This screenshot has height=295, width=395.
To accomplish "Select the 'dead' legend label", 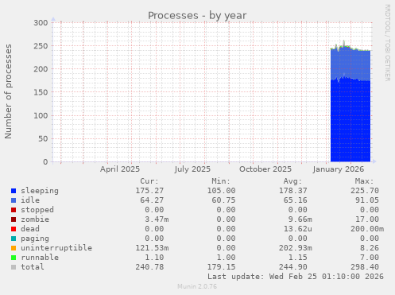I will (x=30, y=229).
